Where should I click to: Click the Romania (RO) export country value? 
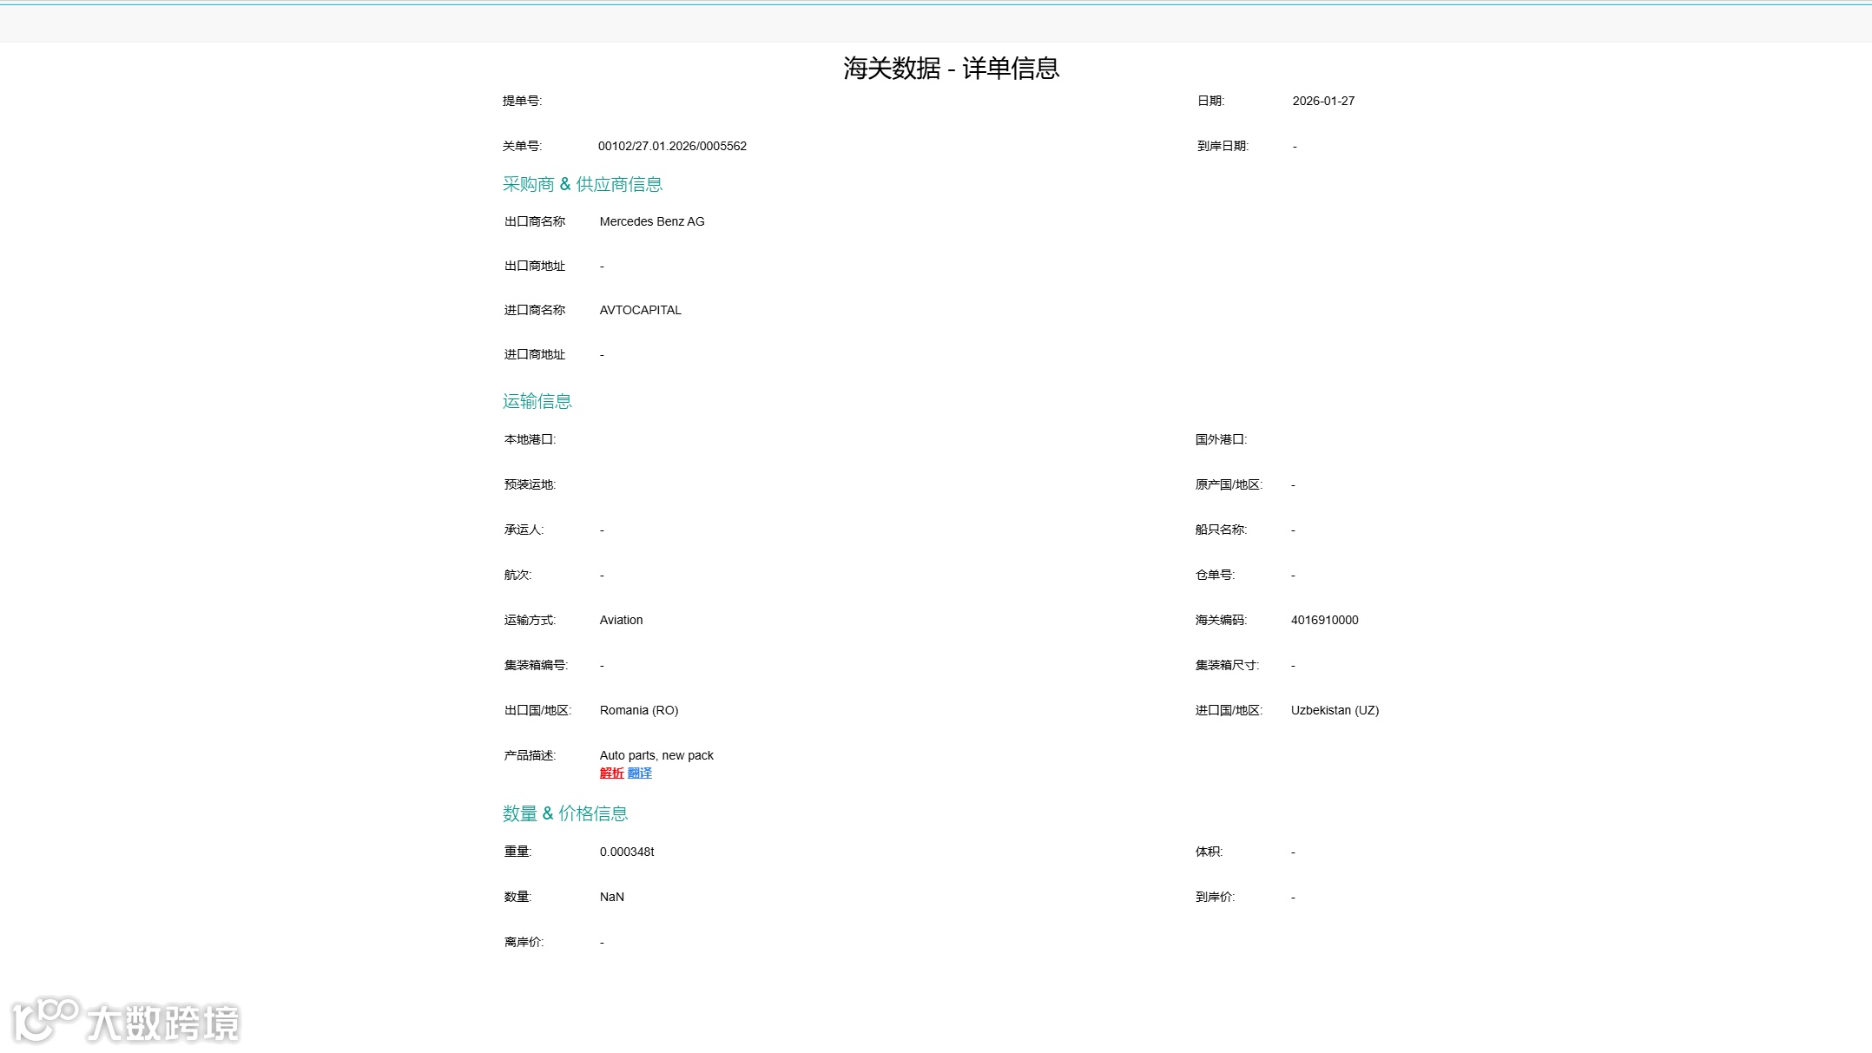click(x=638, y=710)
